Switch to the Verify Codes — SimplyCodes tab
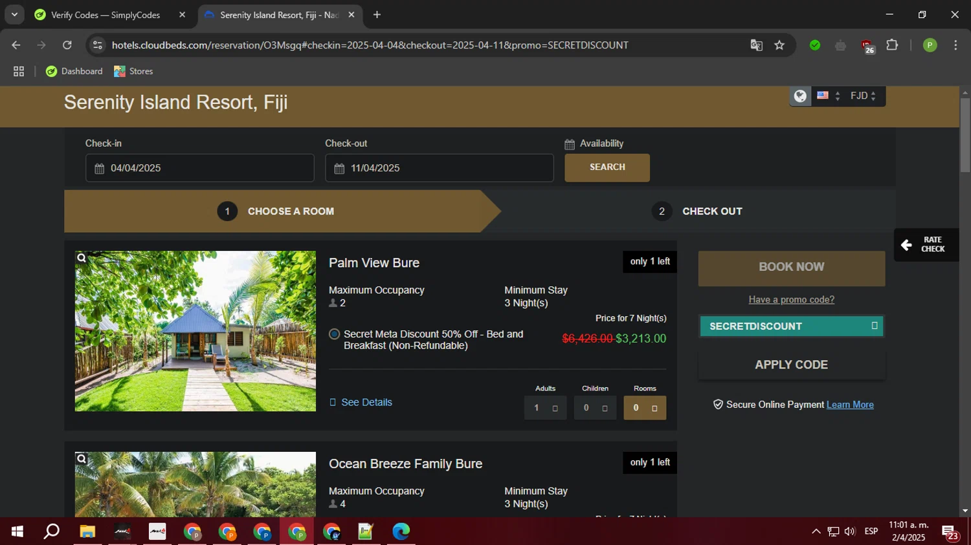The width and height of the screenshot is (971, 545). coord(106,14)
